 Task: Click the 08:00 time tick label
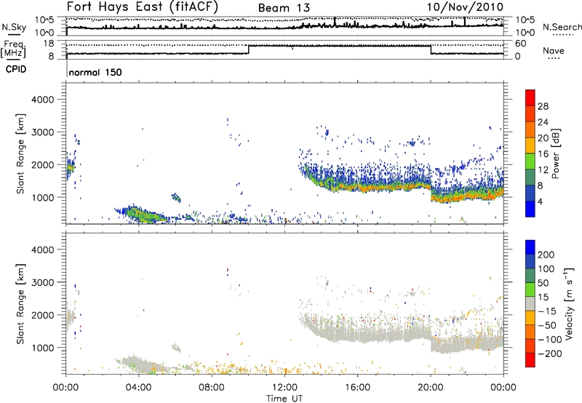212,388
